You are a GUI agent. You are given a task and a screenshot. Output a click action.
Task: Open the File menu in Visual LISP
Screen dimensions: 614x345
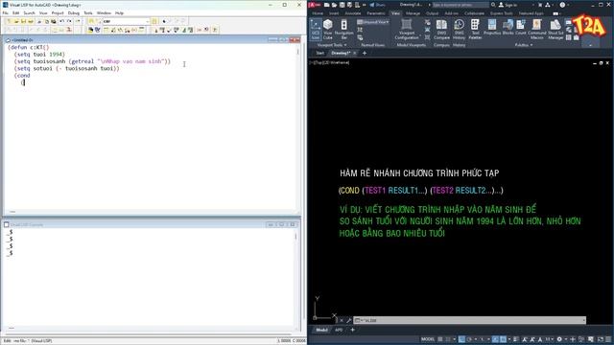click(x=6, y=12)
